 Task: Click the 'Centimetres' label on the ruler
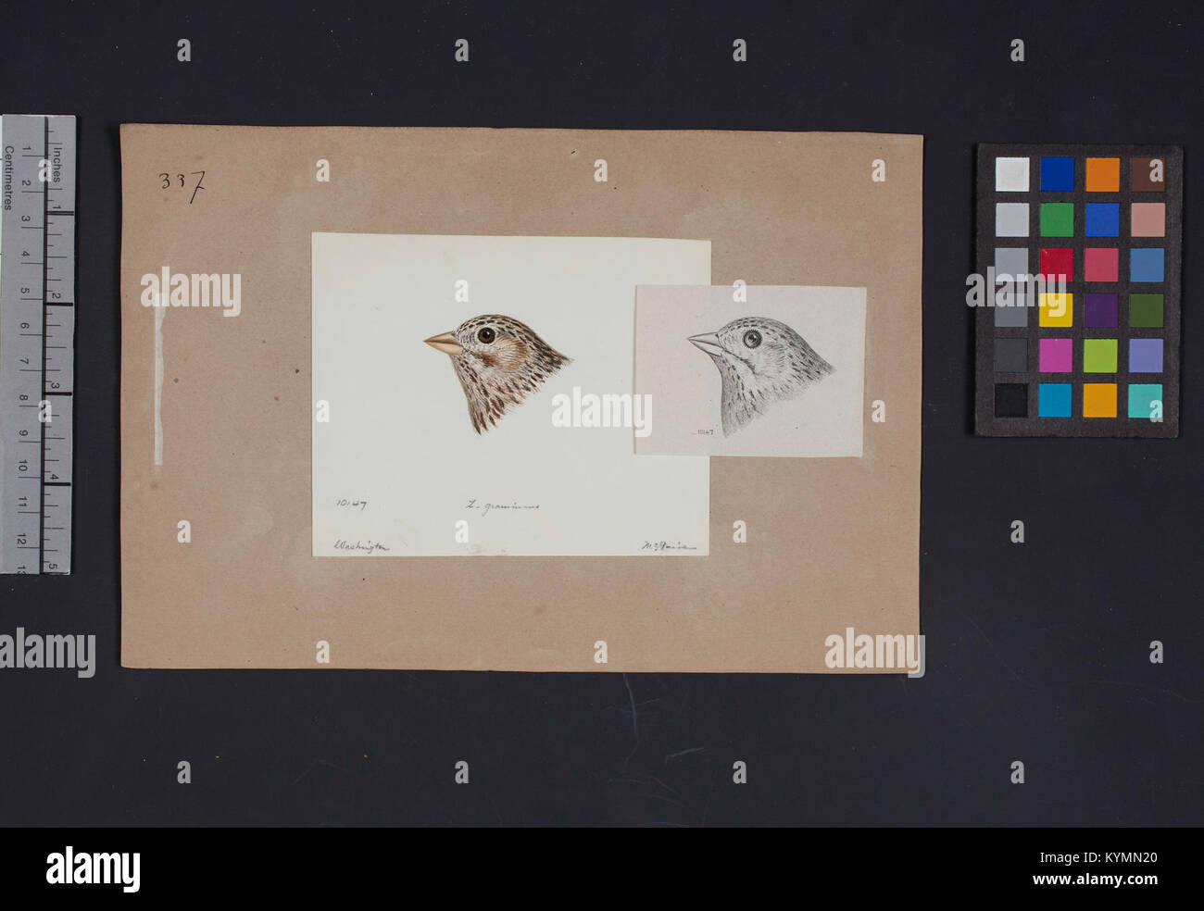click(x=8, y=178)
